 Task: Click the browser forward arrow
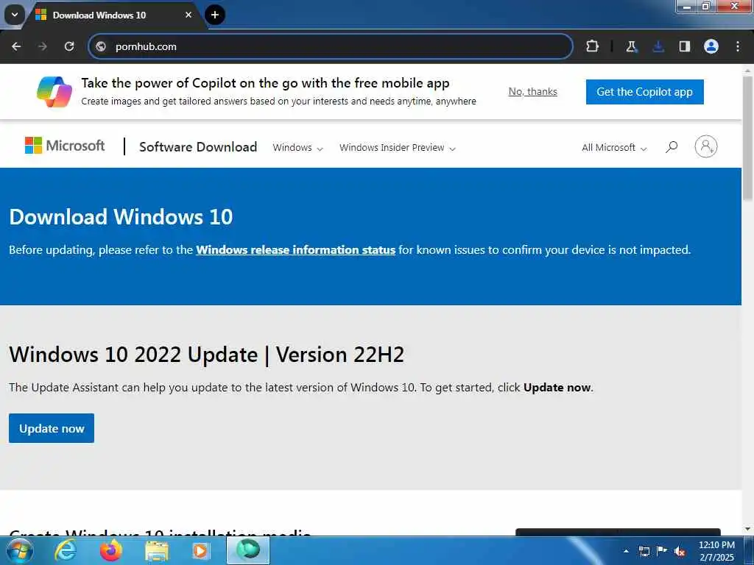(x=43, y=46)
